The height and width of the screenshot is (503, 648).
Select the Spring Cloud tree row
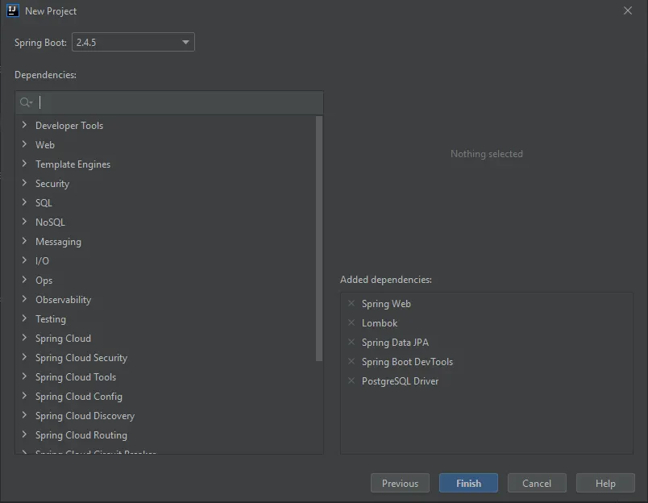coord(166,338)
